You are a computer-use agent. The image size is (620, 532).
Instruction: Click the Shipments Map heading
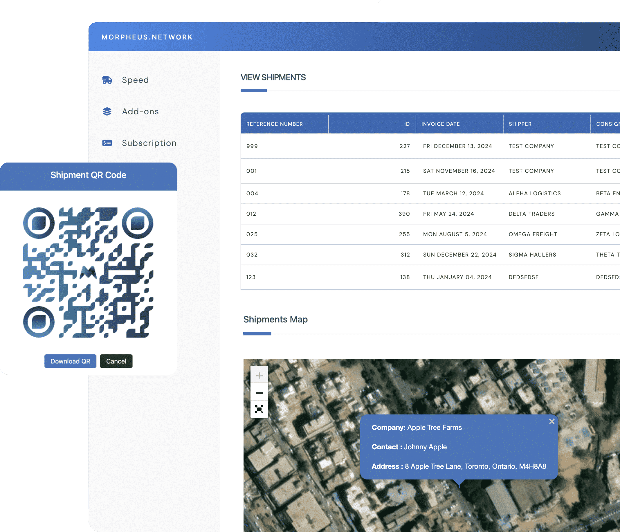tap(275, 319)
